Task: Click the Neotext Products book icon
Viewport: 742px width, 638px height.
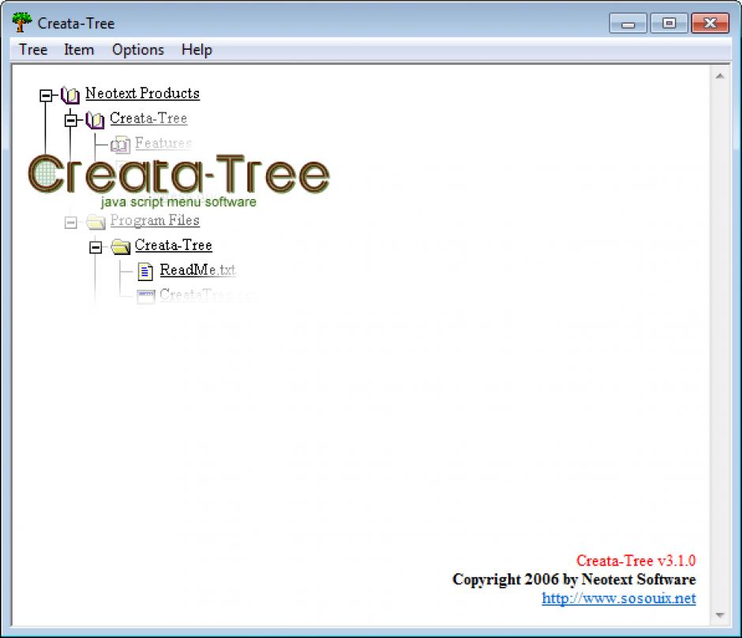Action: 70,95
